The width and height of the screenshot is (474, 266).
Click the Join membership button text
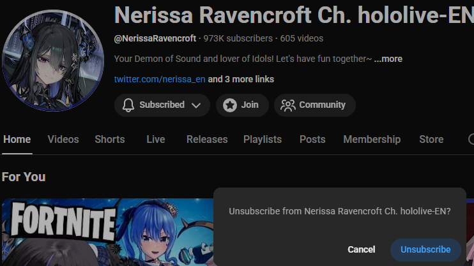pos(250,105)
